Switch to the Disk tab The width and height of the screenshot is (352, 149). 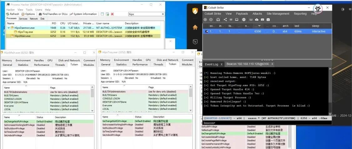(43, 19)
